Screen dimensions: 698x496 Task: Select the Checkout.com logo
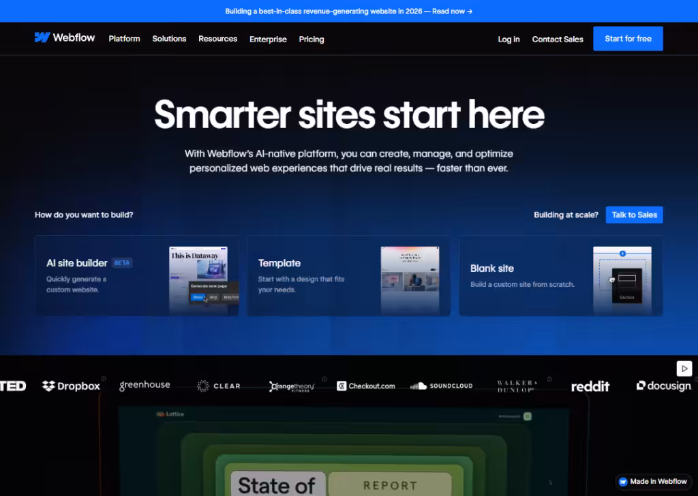pos(366,385)
